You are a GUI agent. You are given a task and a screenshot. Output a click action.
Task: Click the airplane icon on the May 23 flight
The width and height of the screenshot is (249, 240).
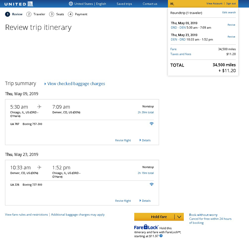click(x=40, y=167)
